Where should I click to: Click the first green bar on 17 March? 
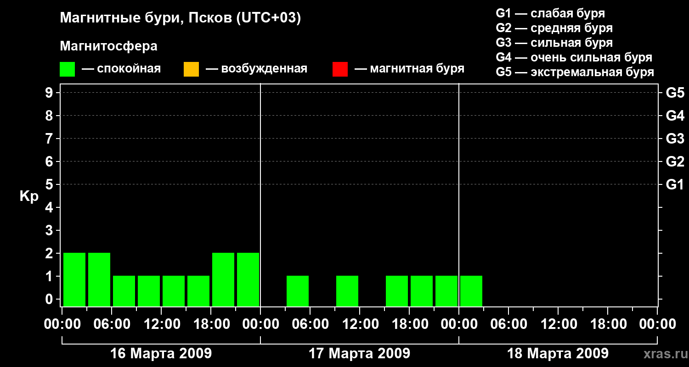(x=298, y=291)
